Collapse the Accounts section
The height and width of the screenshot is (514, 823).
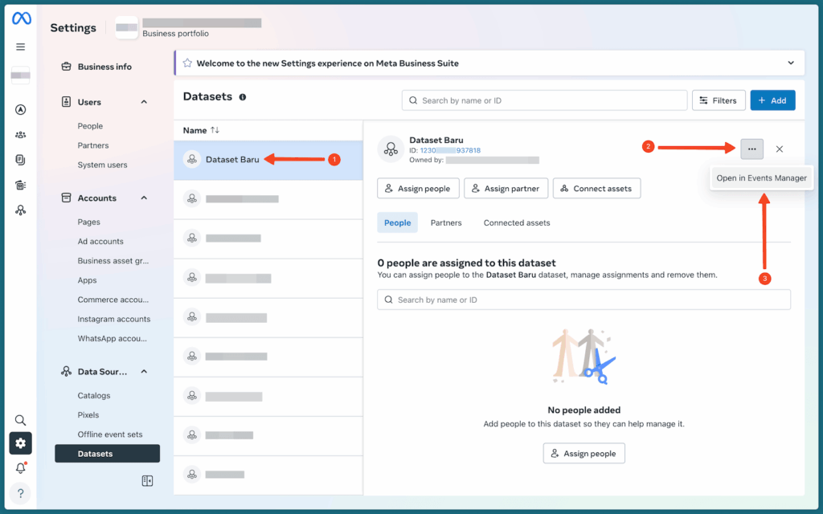pos(144,198)
